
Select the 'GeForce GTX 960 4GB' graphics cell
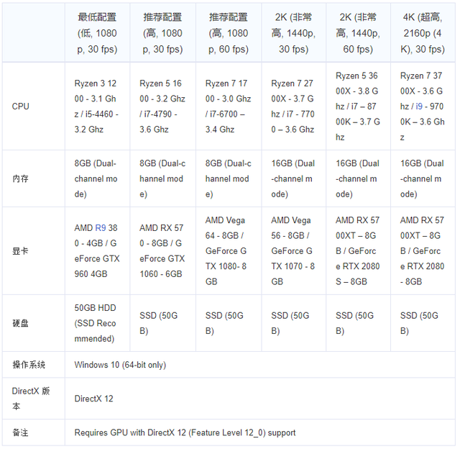pyautogui.click(x=98, y=251)
